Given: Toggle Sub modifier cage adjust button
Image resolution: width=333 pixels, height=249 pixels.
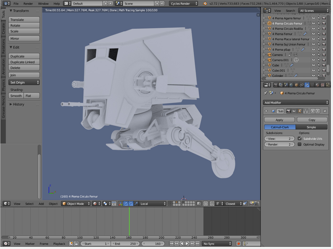Looking at the screenshot, I should tap(306, 111).
